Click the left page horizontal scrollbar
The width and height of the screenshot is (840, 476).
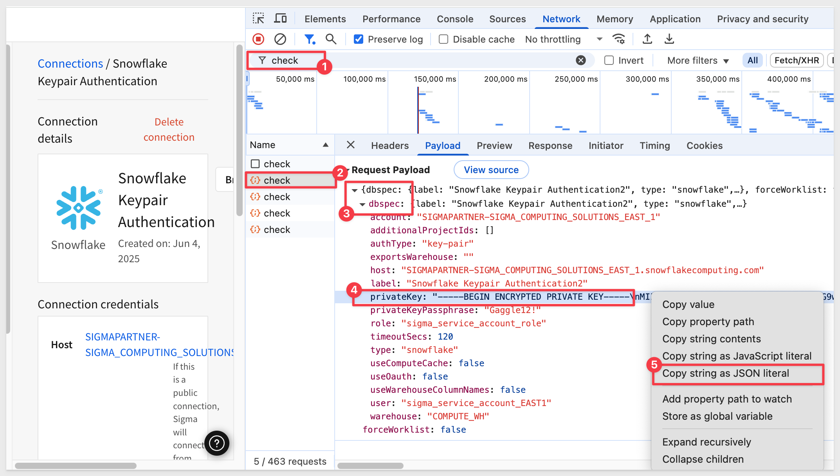point(76,466)
